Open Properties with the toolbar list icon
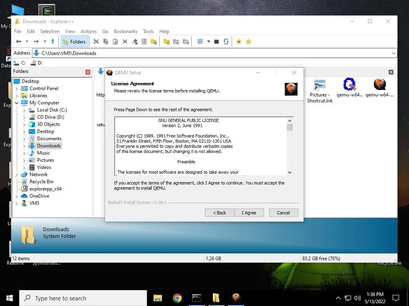Viewport: 409px width, 306px height. click(x=144, y=41)
